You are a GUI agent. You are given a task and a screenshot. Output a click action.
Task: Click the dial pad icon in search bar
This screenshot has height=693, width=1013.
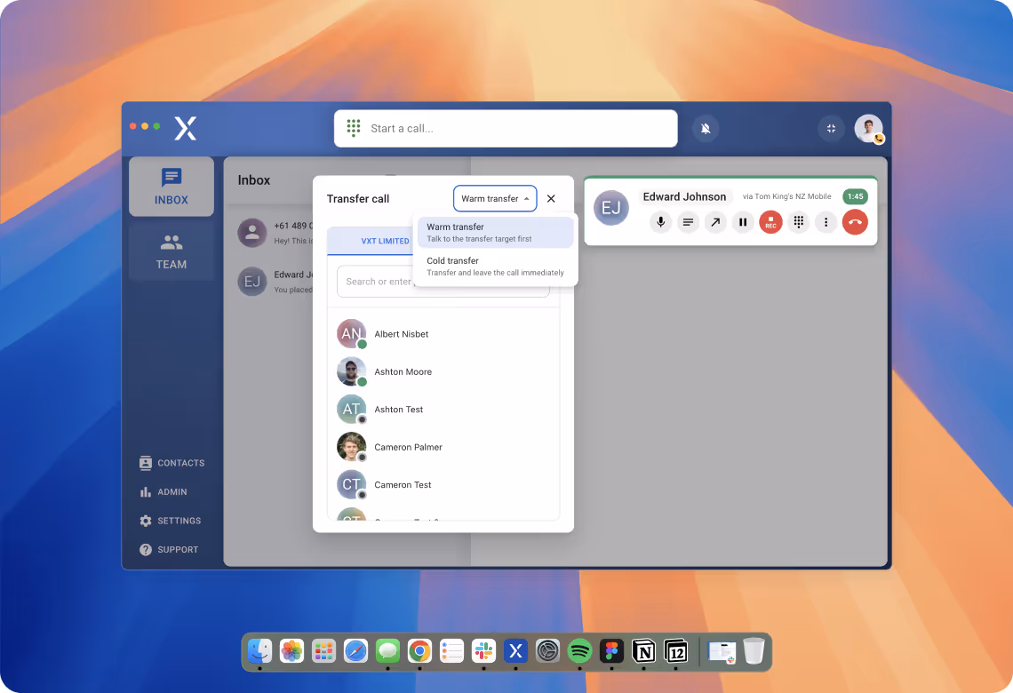tap(354, 128)
